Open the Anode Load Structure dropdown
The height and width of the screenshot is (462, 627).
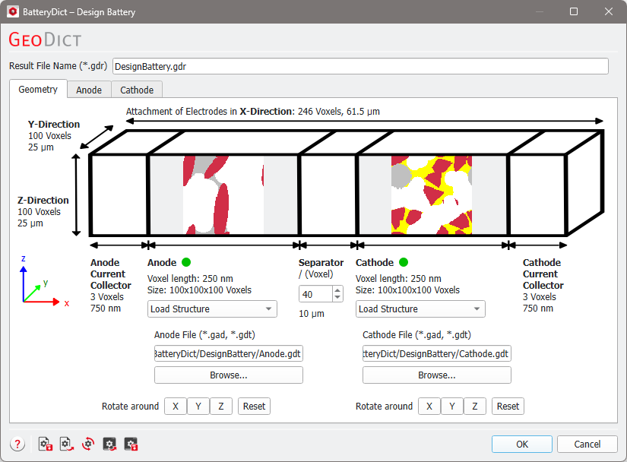coord(212,309)
